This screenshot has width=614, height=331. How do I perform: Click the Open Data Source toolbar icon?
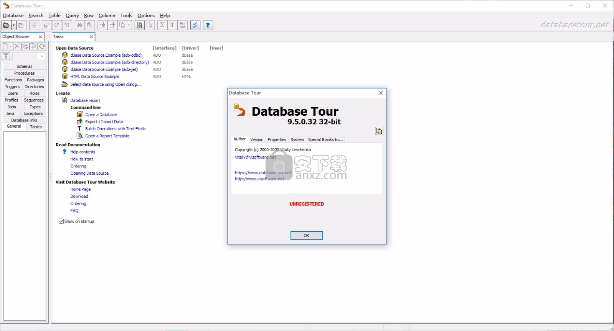[6, 25]
